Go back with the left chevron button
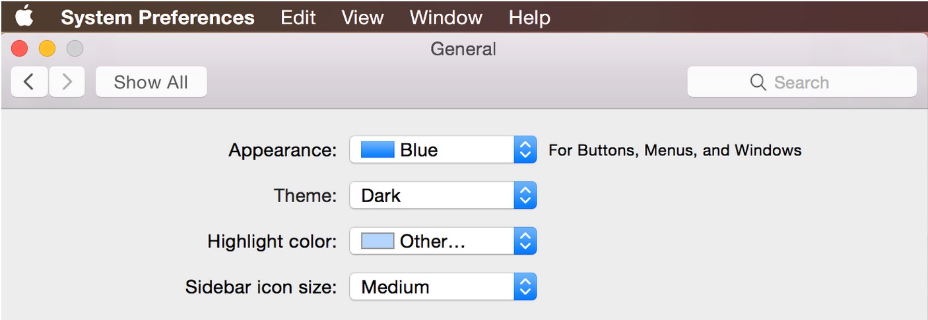Viewport: 928px width, 320px height. [x=29, y=82]
